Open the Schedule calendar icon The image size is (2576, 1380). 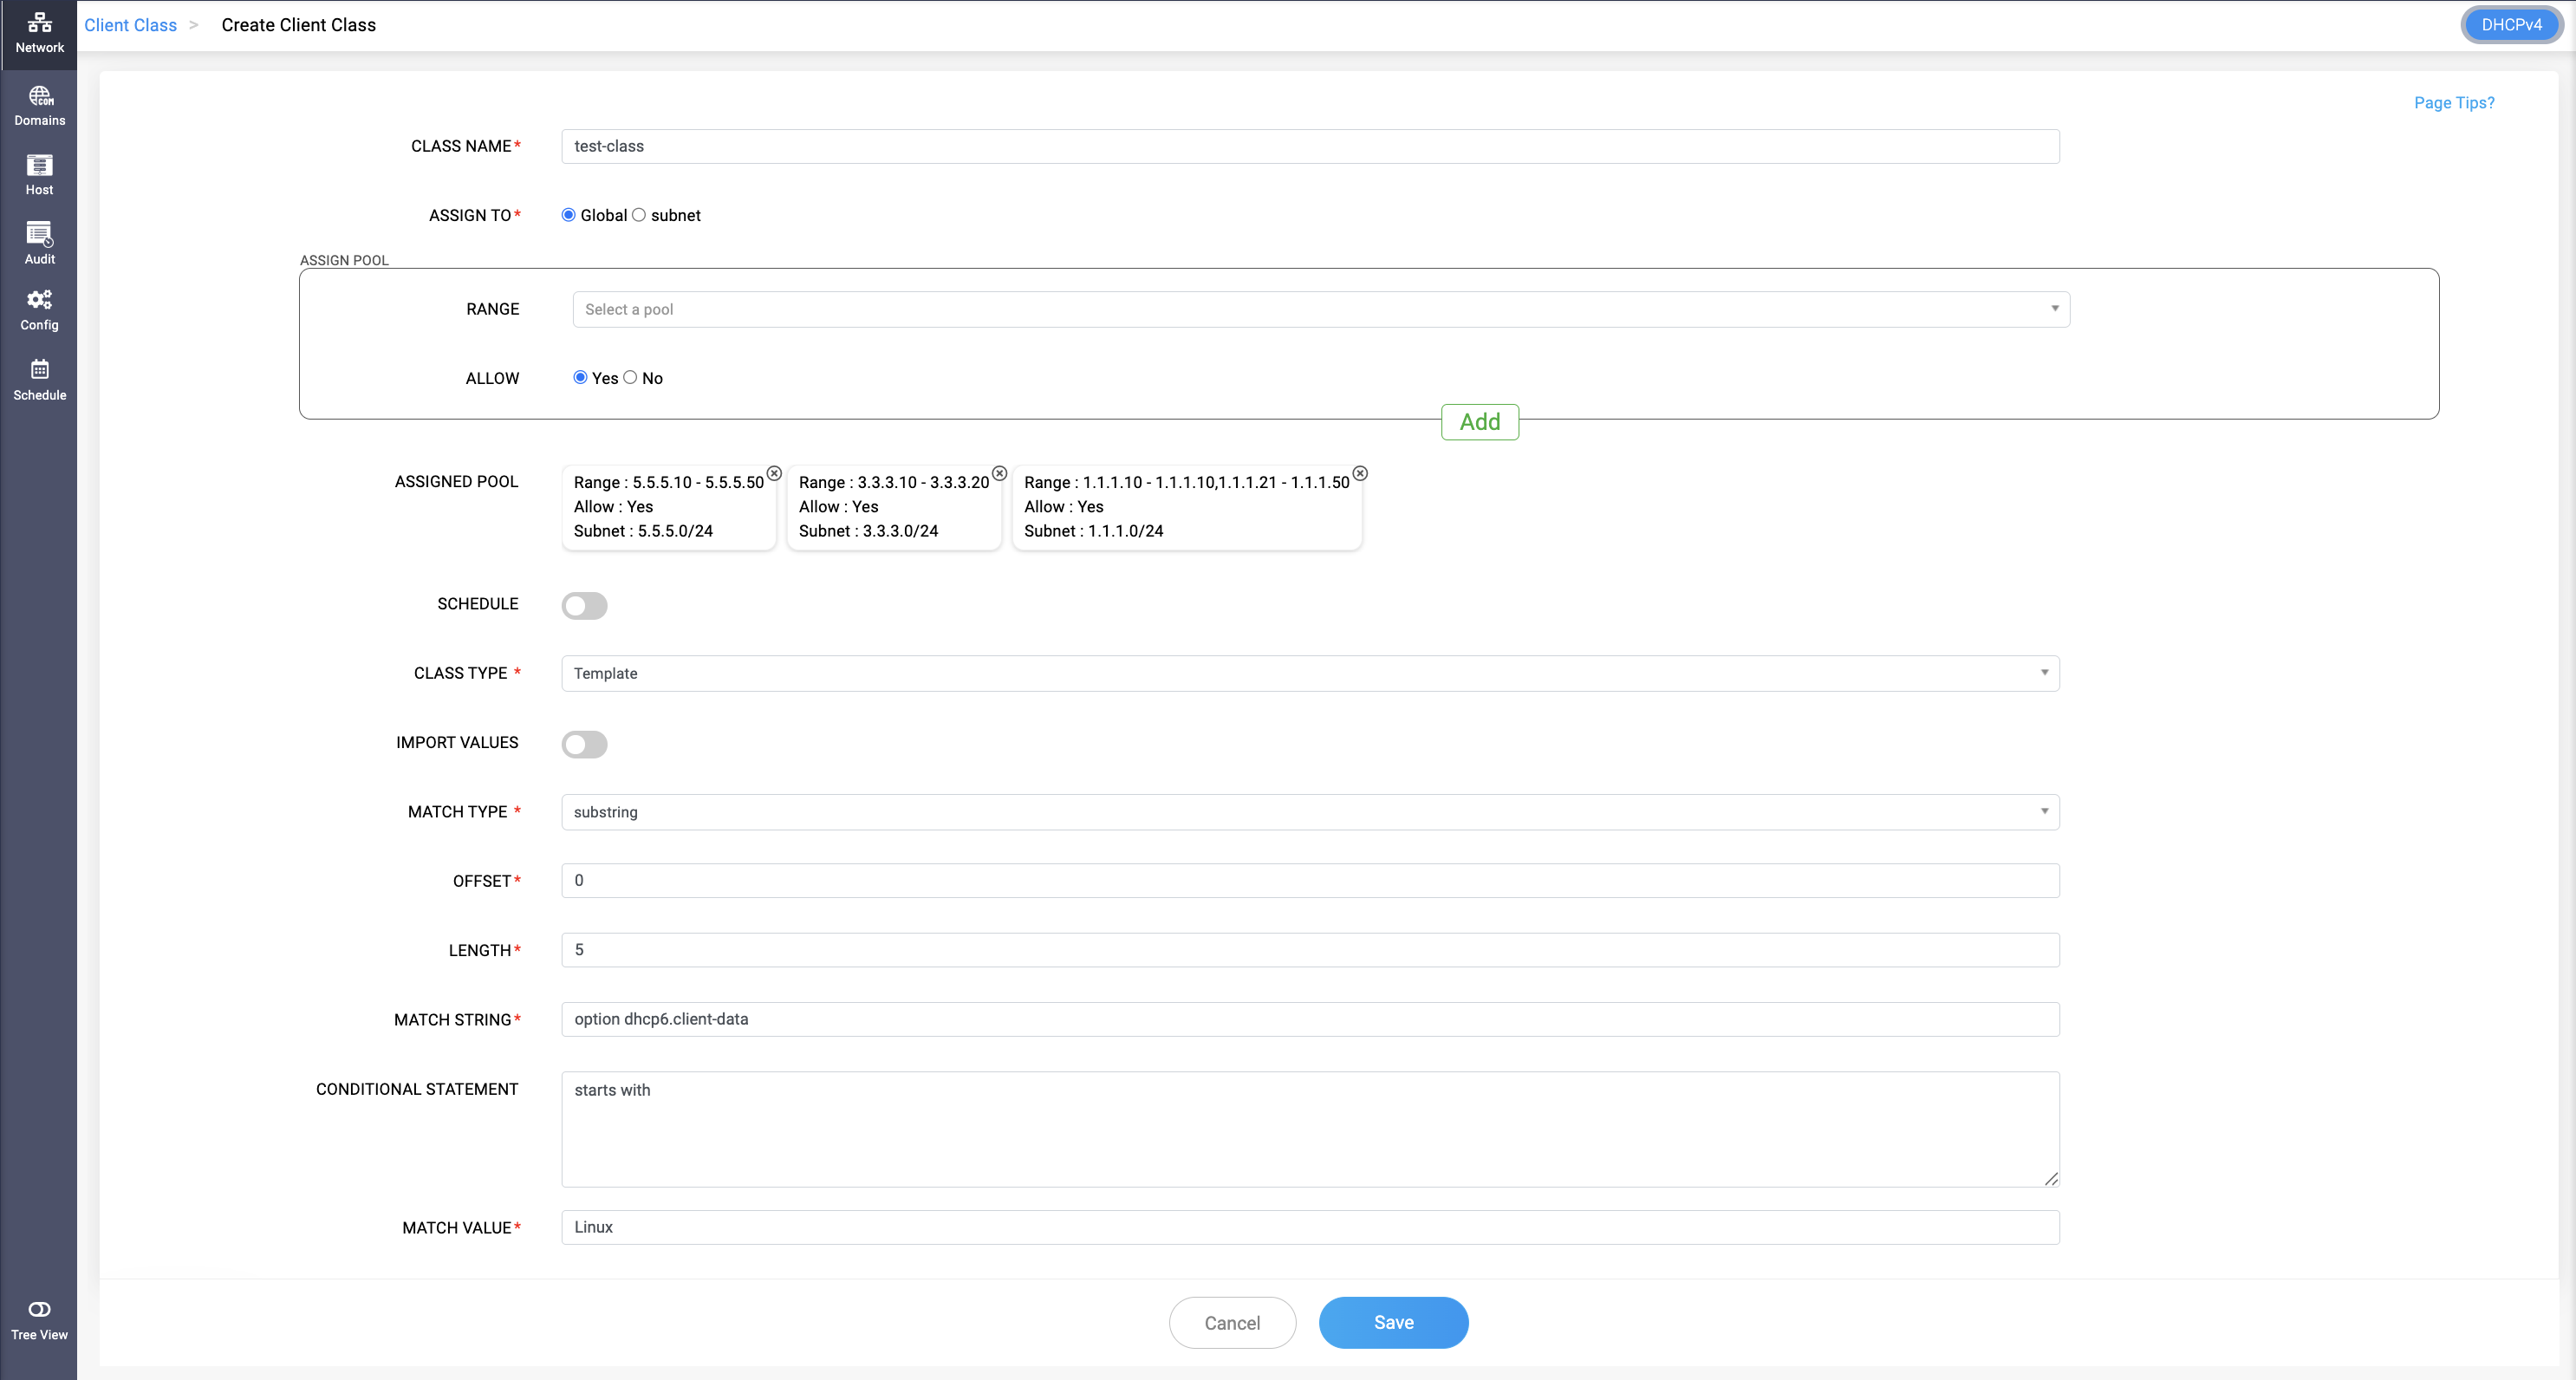coord(39,380)
